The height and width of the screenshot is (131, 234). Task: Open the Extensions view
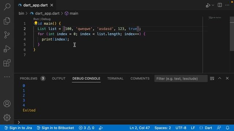tap(7, 63)
